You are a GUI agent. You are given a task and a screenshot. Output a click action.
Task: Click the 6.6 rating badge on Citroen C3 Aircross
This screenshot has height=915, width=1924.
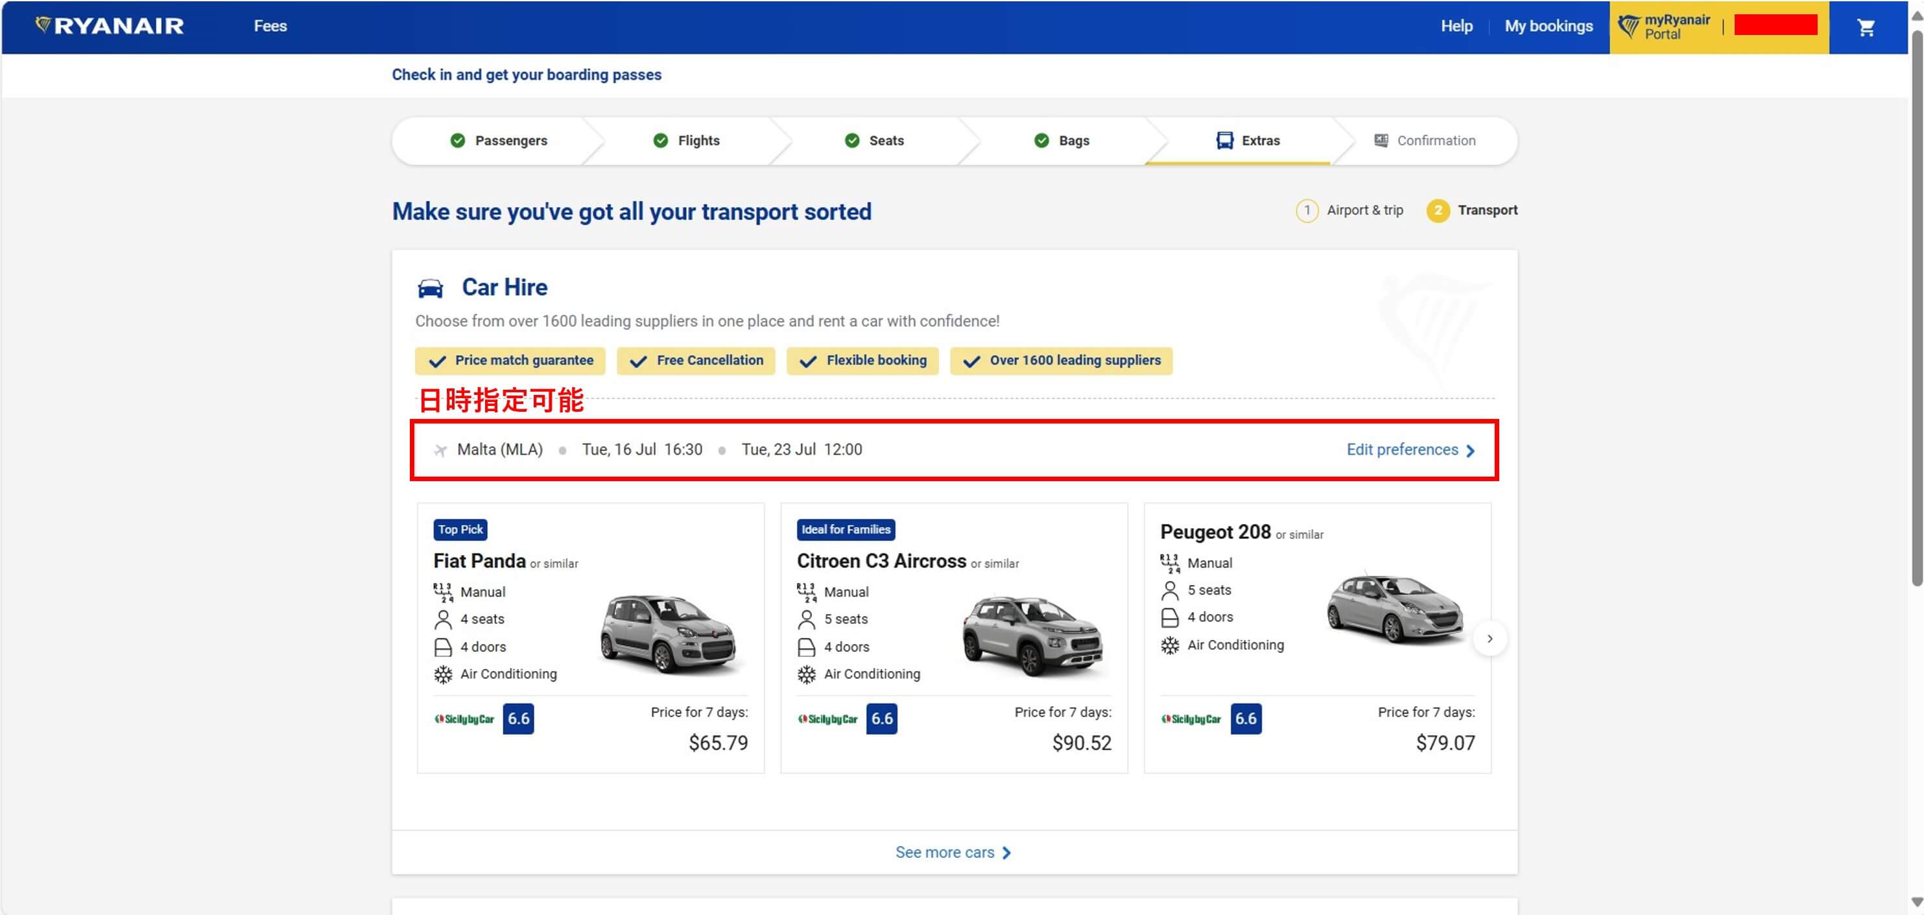point(881,719)
